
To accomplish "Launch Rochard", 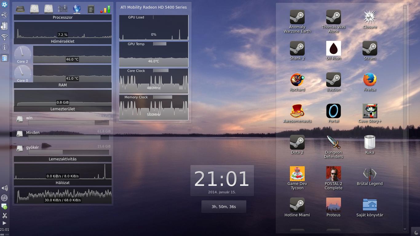I will coord(297,82).
